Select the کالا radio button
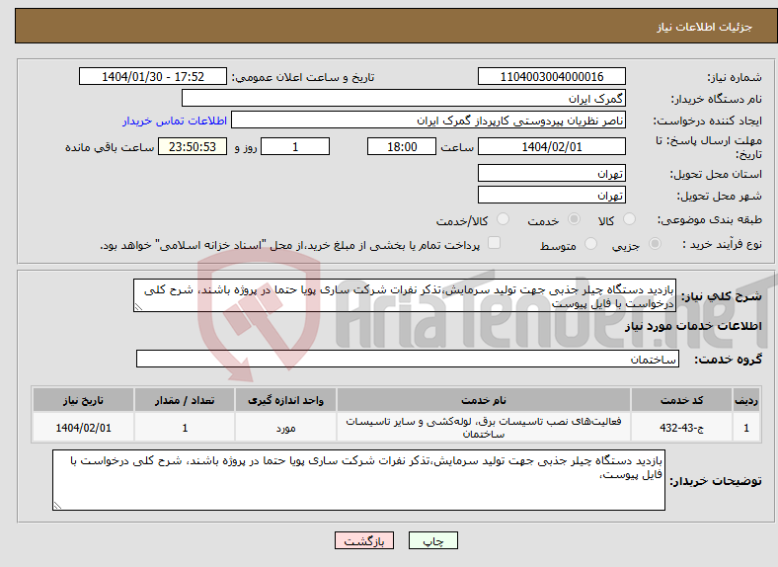 pos(629,219)
